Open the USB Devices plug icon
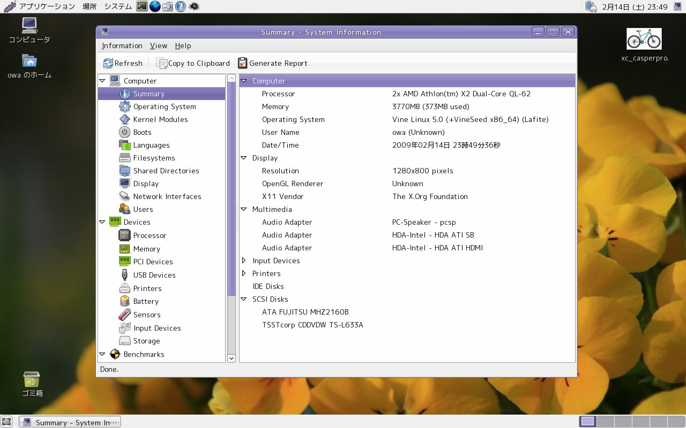The image size is (686, 428). [x=124, y=275]
